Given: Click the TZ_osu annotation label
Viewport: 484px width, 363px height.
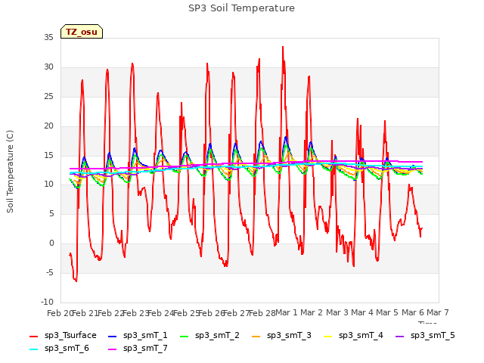Looking at the screenshot, I should [x=82, y=32].
